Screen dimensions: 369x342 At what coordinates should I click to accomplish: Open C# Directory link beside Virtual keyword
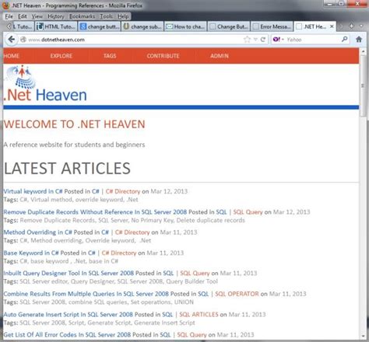coord(123,191)
